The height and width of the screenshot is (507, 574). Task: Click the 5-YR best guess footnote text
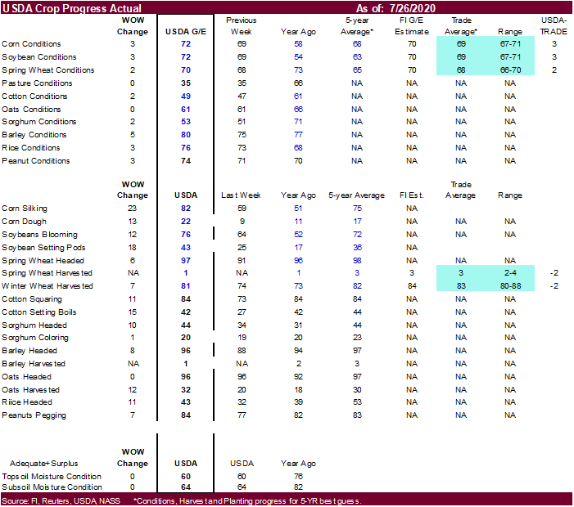247,501
